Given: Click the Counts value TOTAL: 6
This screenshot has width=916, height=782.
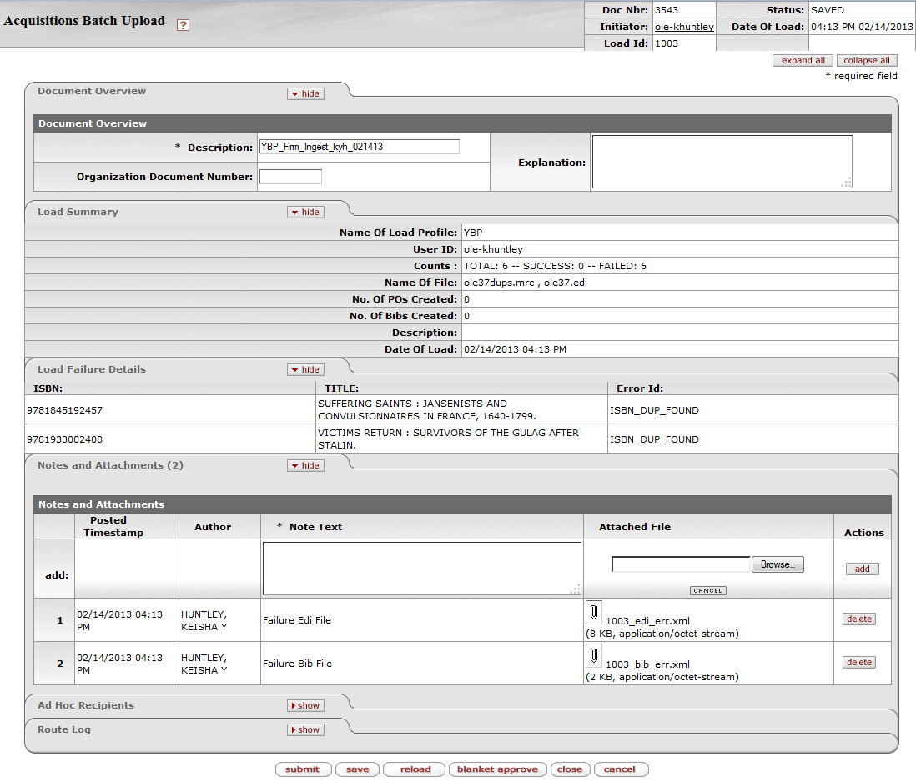Looking at the screenshot, I should point(555,266).
